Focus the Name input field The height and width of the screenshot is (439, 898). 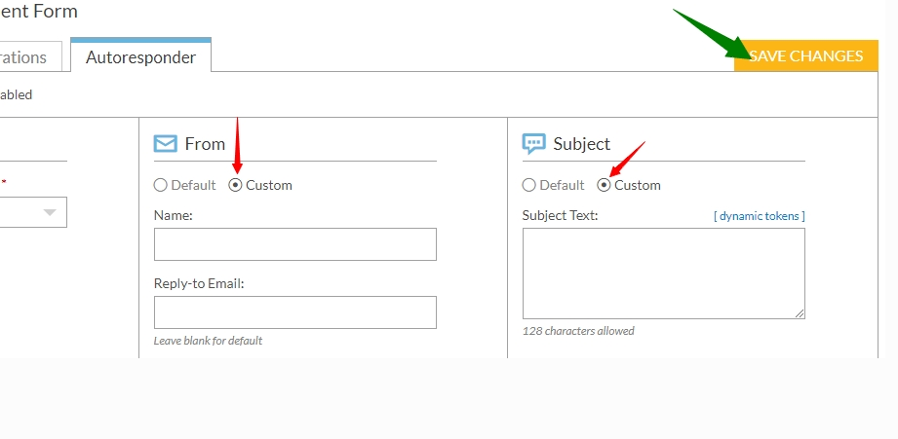coord(294,244)
